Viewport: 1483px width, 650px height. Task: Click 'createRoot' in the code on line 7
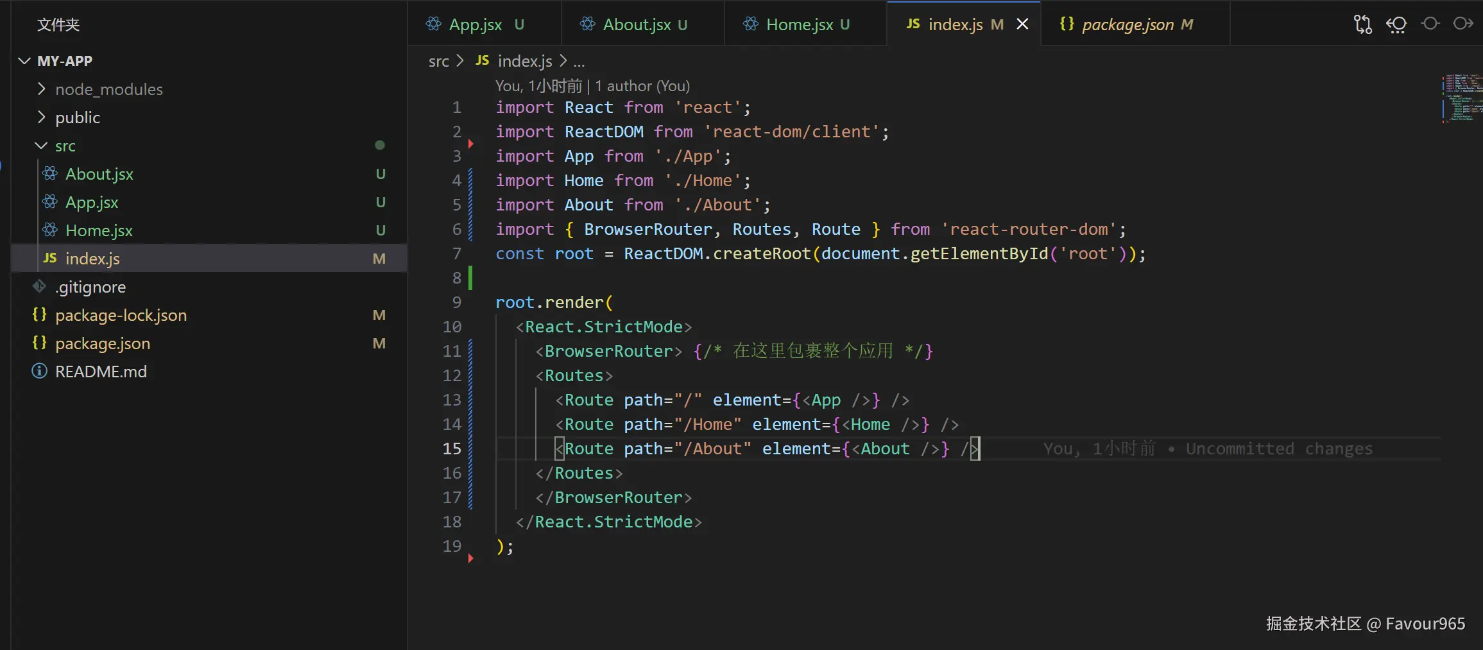[x=762, y=253]
